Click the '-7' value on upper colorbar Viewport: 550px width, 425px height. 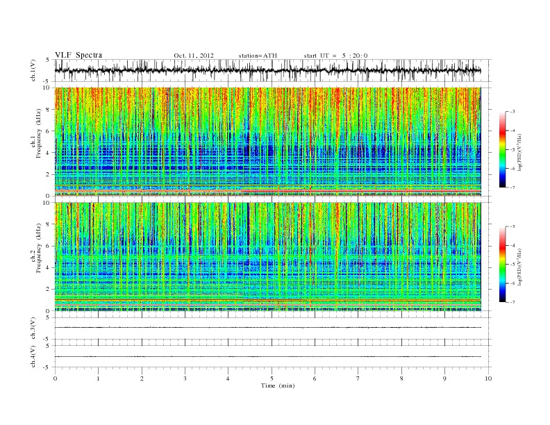(x=512, y=187)
